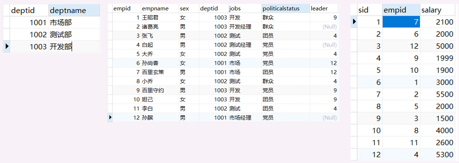Click the salary value 1500
459x163 pixels.
point(438,118)
